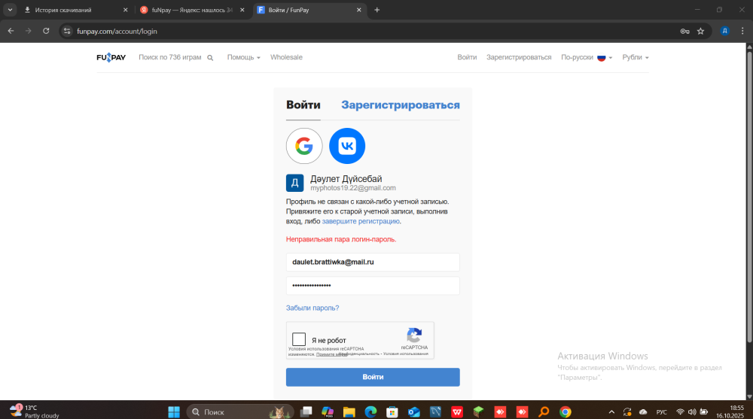Check the Я не робот reCAPTCHA box

(x=299, y=339)
